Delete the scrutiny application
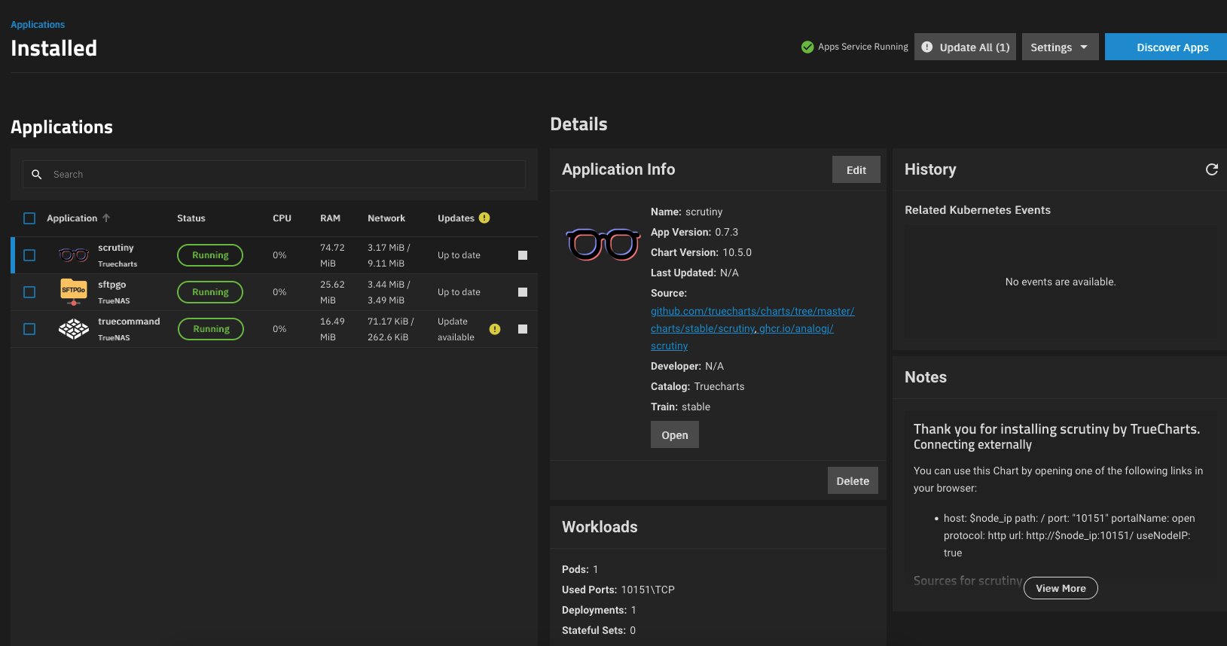 (x=853, y=481)
